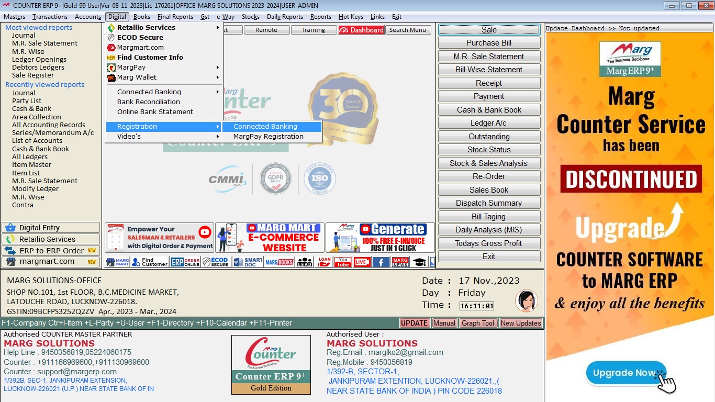Viewport: 715px width, 402px height.
Task: Click the Re-Order button
Action: pyautogui.click(x=489, y=176)
